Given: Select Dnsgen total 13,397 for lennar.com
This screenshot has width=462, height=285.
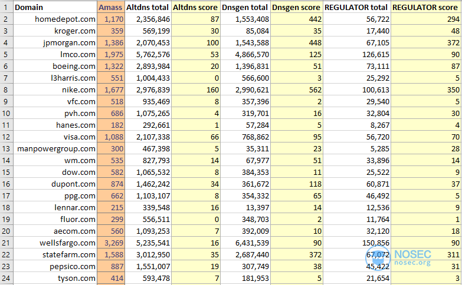Looking at the screenshot, I should tap(245, 207).
